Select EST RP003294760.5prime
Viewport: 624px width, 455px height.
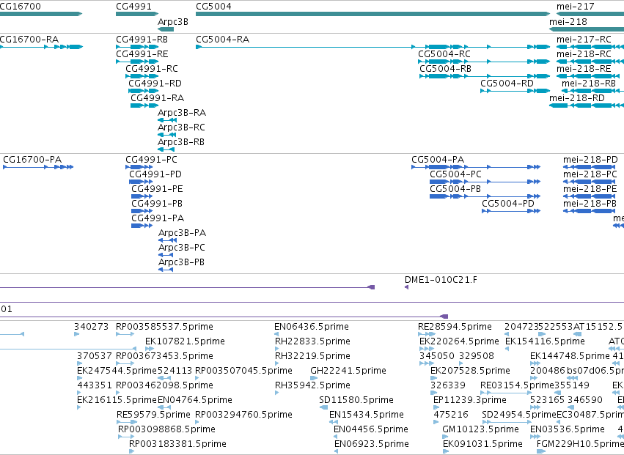click(244, 415)
